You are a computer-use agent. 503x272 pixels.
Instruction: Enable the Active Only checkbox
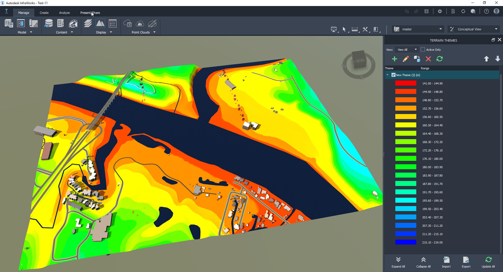click(423, 49)
